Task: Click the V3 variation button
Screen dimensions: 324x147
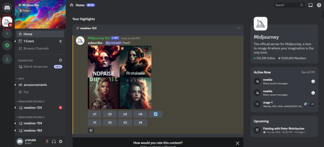Action: coord(125,122)
